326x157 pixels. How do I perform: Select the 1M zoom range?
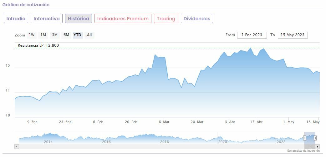click(43, 35)
